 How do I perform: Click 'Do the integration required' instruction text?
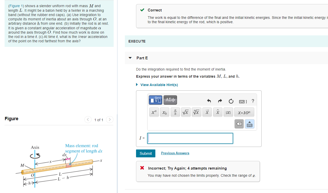[181, 69]
